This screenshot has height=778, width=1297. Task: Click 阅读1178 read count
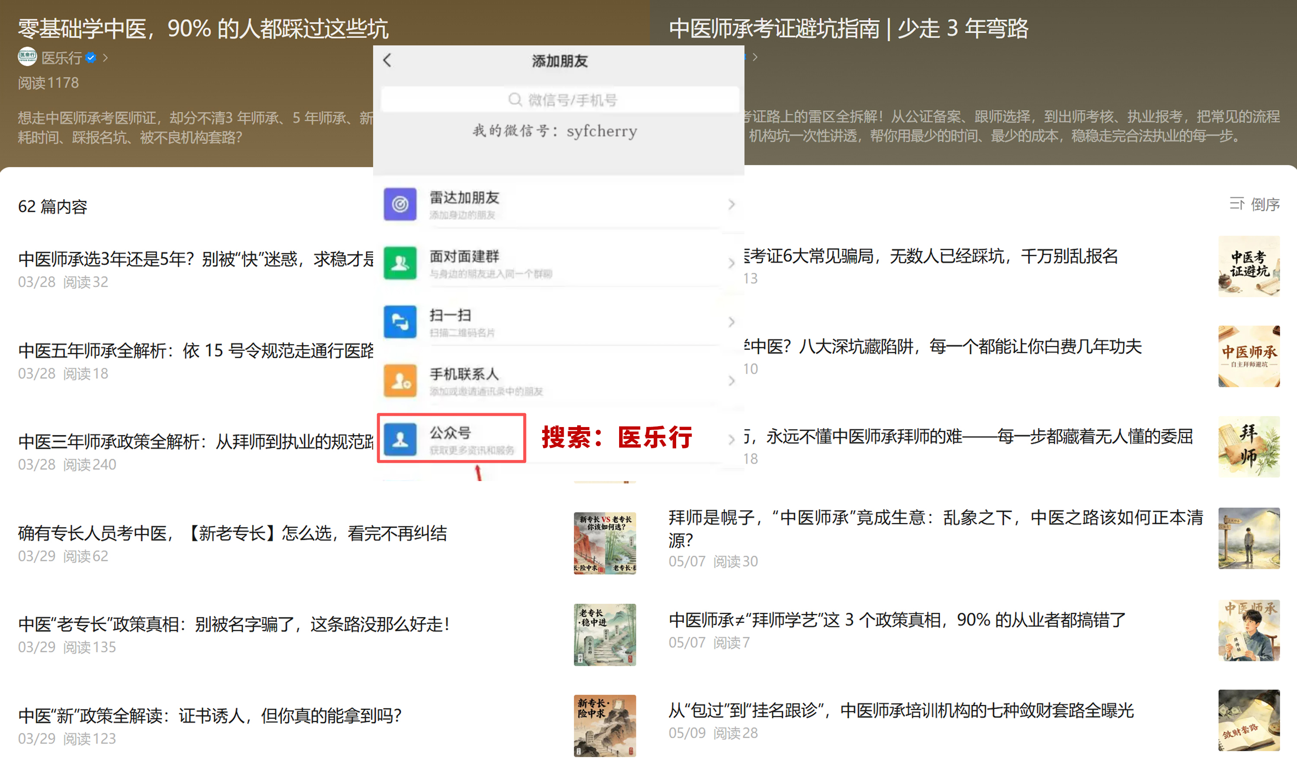click(x=48, y=83)
